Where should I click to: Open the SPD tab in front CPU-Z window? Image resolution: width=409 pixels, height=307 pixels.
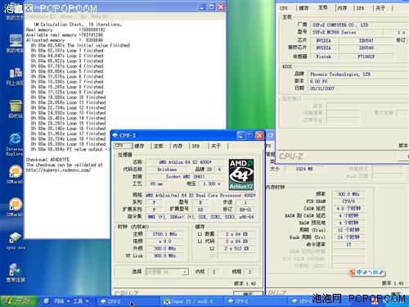click(196, 146)
